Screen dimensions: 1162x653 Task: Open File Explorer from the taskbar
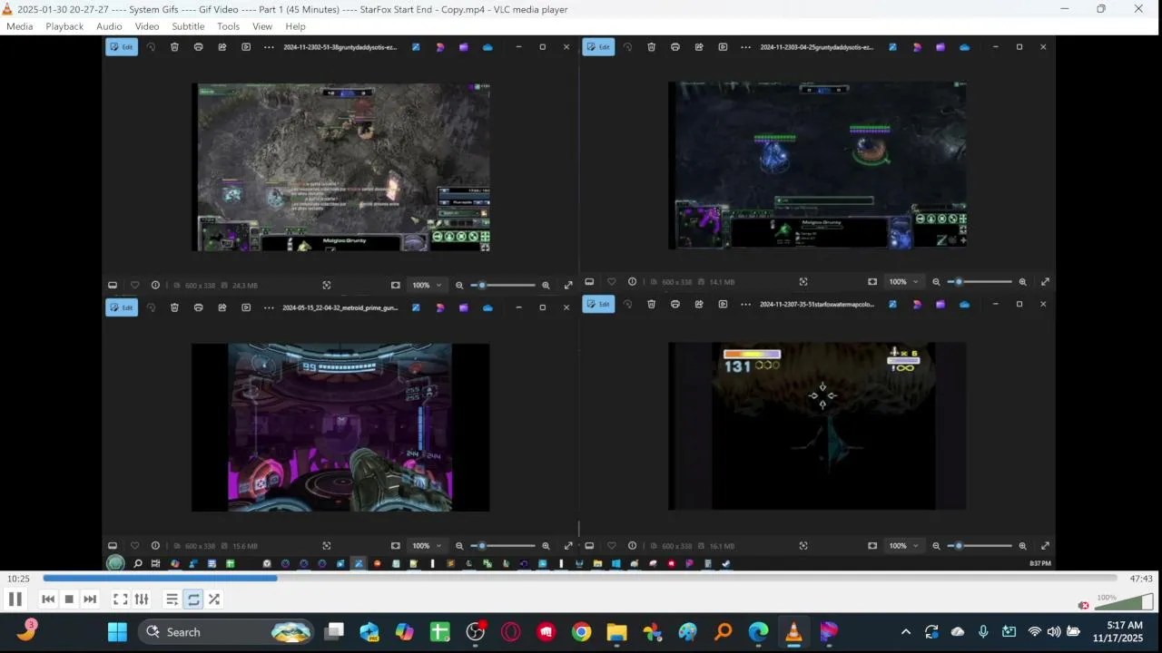(617, 632)
